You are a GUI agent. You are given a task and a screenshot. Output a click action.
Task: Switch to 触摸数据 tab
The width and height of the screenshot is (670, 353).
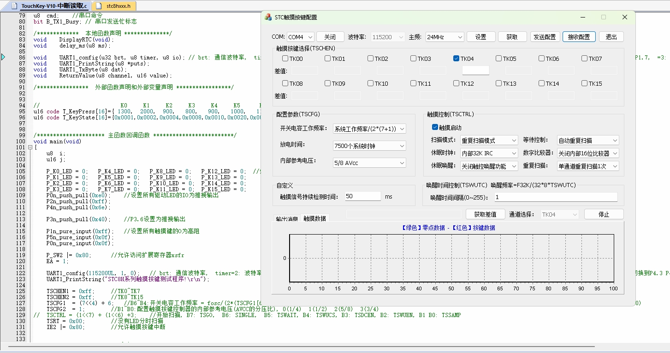[314, 218]
